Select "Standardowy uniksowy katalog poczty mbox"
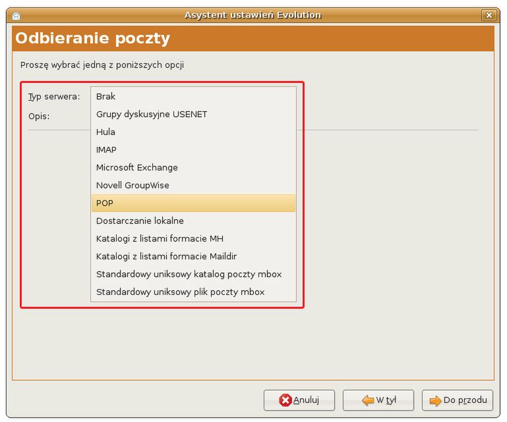507x422 pixels. click(193, 274)
